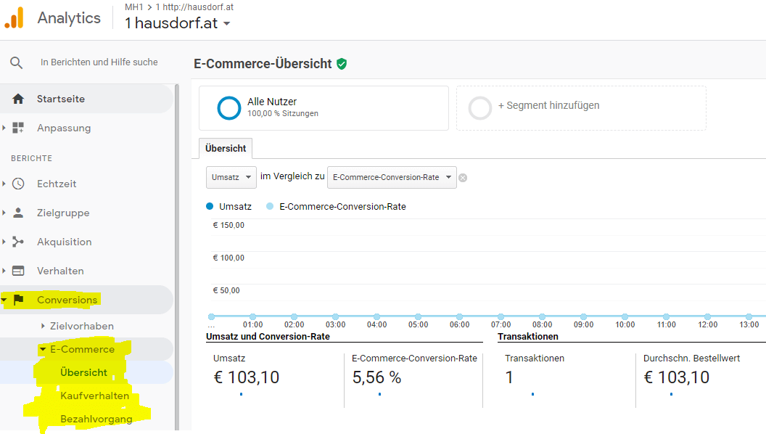Click the search magnifier icon
Screen dimensions: 766x434
pyautogui.click(x=17, y=62)
